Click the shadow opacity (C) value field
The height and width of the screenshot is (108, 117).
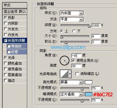click(96, 100)
